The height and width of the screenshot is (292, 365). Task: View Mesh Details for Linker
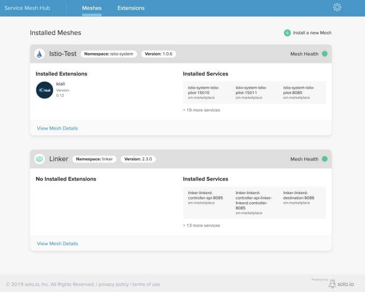(x=57, y=244)
